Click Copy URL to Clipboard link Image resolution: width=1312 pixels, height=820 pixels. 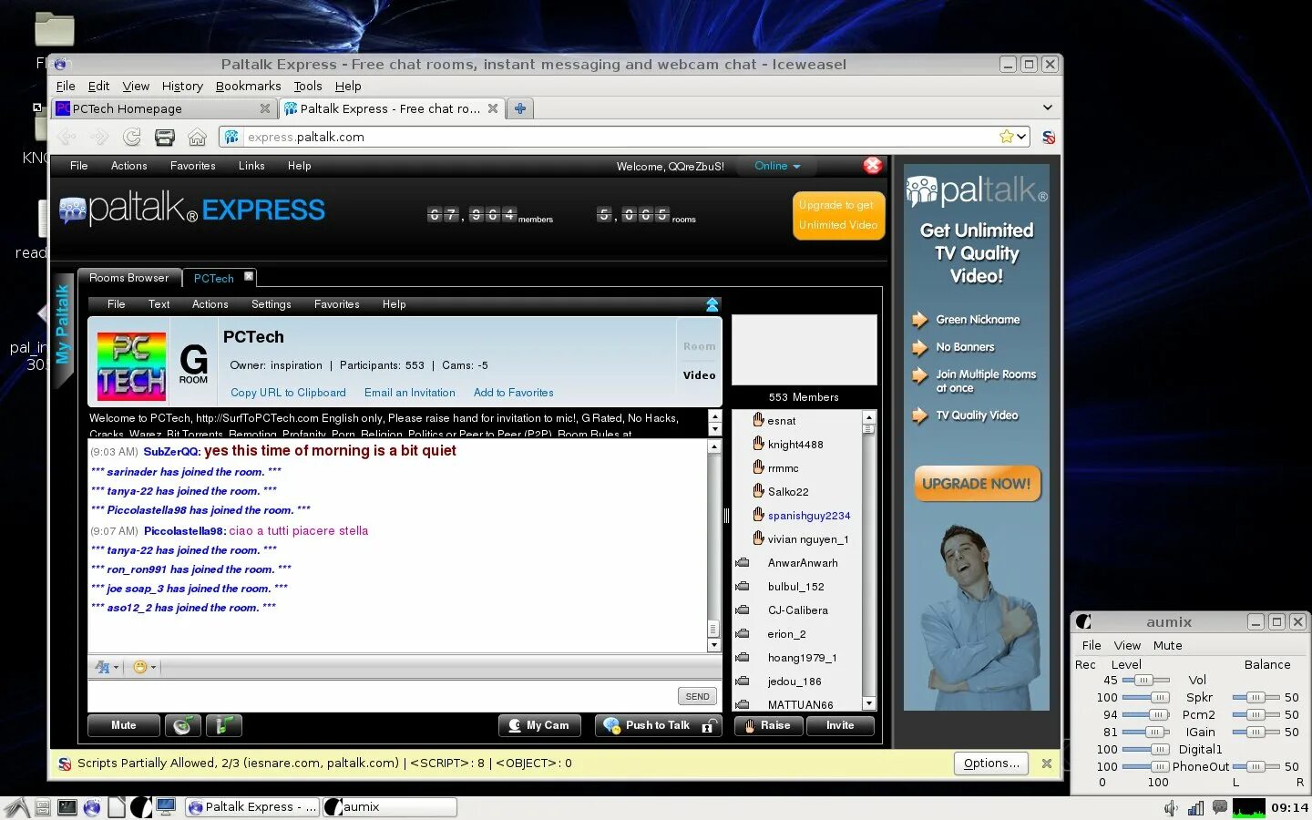[288, 393]
